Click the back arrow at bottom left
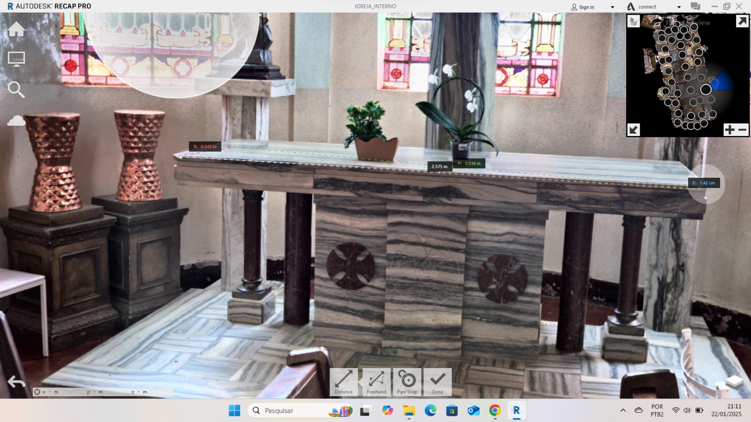 16,382
